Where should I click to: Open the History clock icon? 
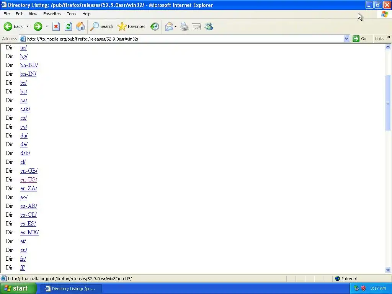(155, 26)
